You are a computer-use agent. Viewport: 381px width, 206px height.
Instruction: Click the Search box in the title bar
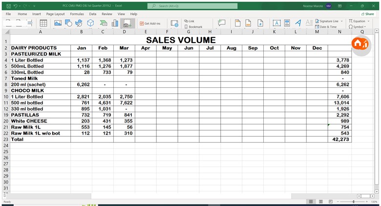(x=192, y=6)
